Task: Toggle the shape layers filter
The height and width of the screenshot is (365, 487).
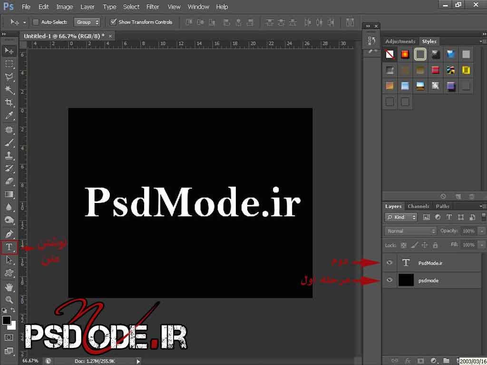Action: (461, 217)
